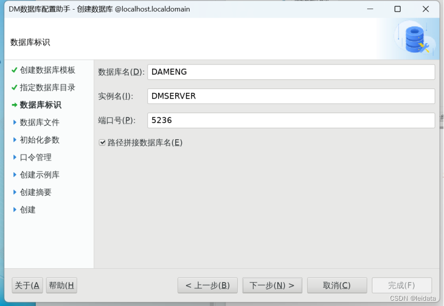Go to the 创建摘要 step
The image size is (444, 306).
pos(36,192)
